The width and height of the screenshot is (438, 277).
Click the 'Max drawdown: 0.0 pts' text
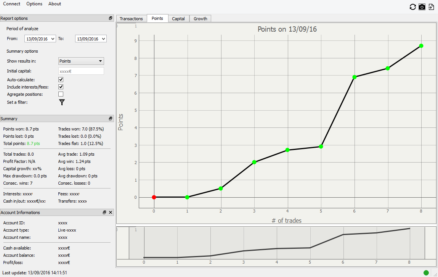[25, 176]
